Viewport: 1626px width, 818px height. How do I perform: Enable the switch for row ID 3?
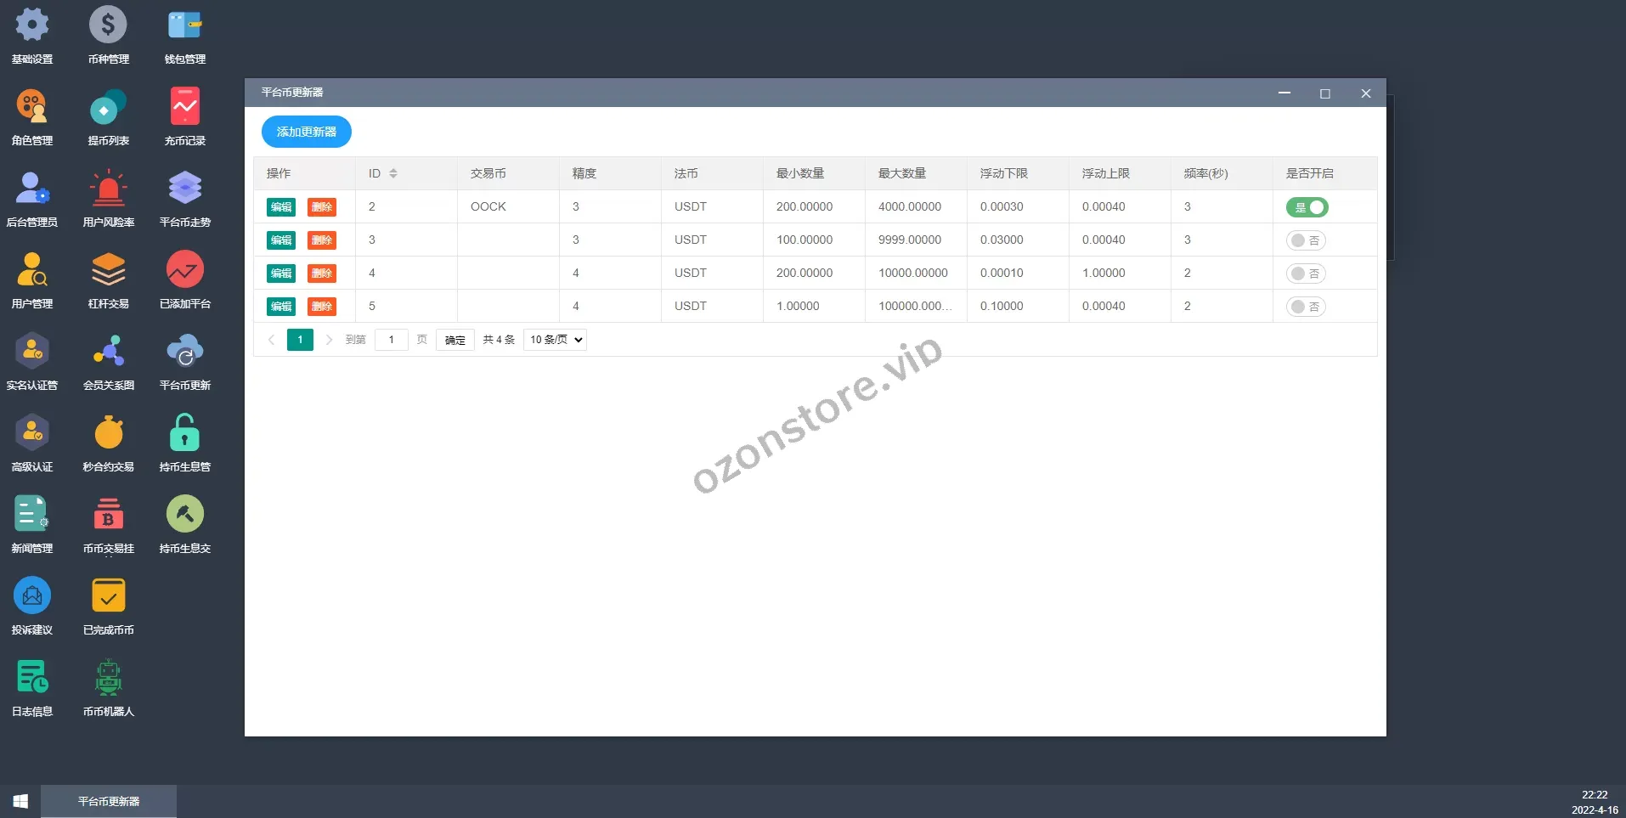(x=1306, y=240)
